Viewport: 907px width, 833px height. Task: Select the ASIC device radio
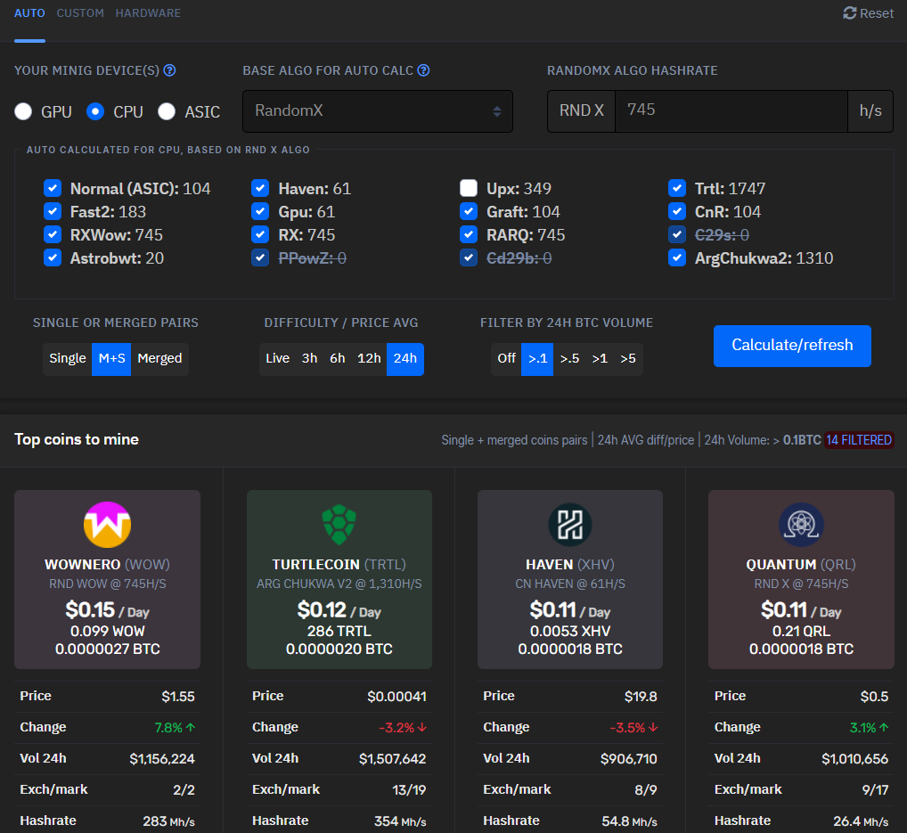167,111
